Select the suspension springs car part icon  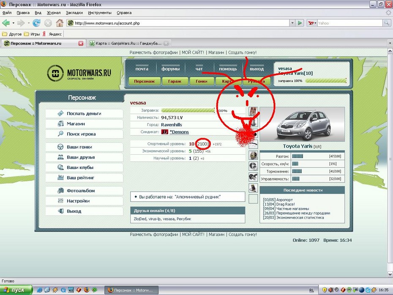pos(253,111)
